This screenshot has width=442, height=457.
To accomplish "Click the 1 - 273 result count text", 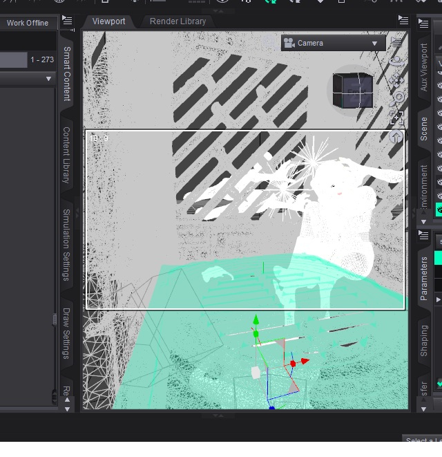I will point(42,59).
